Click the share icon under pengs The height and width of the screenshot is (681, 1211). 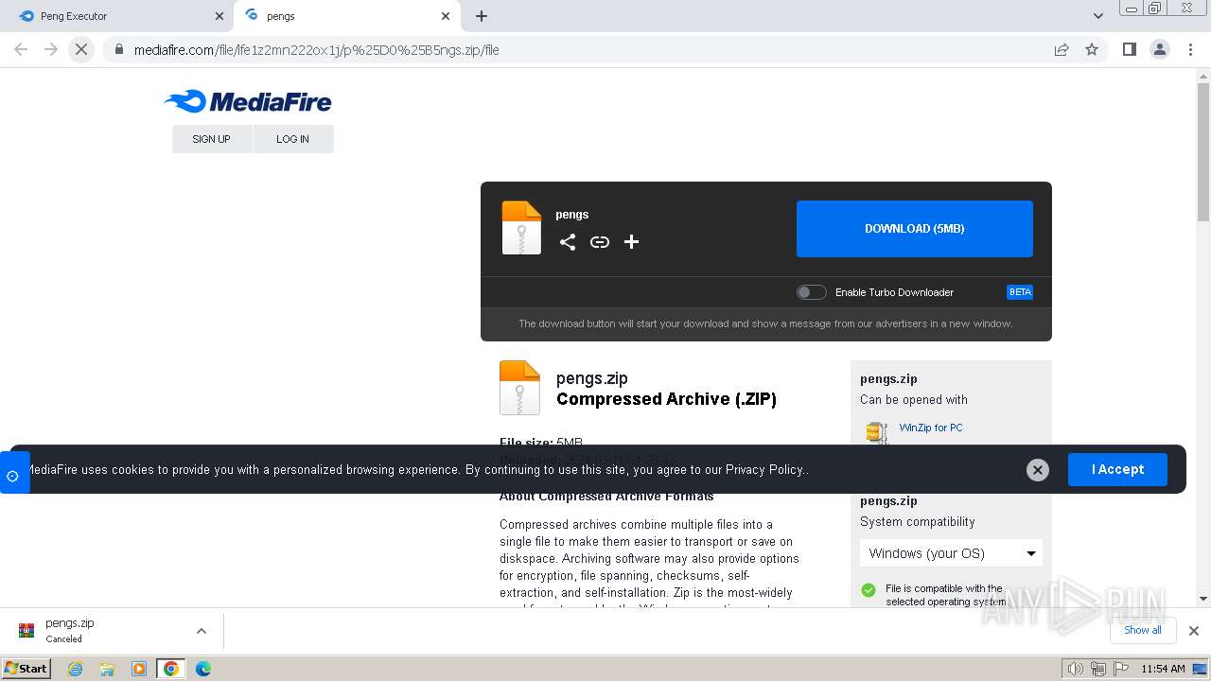(568, 242)
